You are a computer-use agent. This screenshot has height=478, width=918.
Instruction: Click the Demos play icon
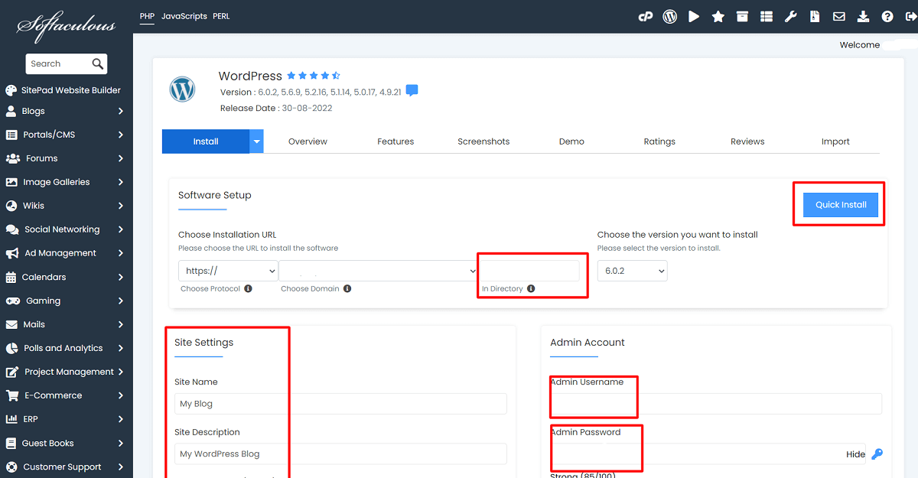click(694, 16)
